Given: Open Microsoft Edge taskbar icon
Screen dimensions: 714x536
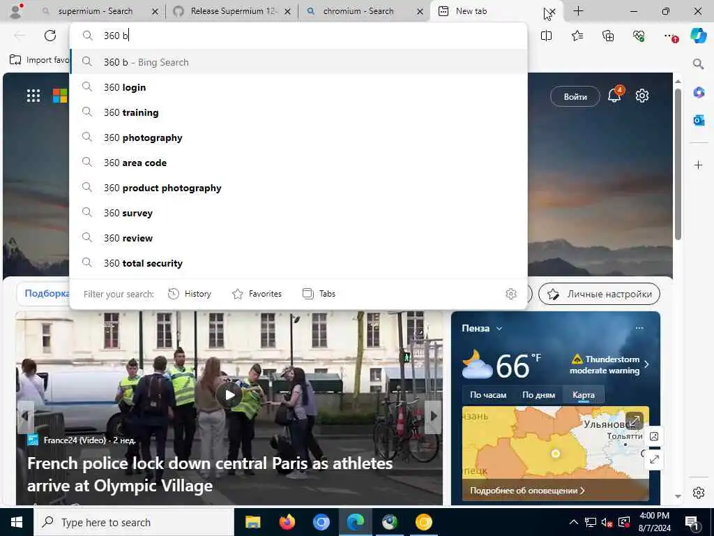Looking at the screenshot, I should pyautogui.click(x=355, y=522).
